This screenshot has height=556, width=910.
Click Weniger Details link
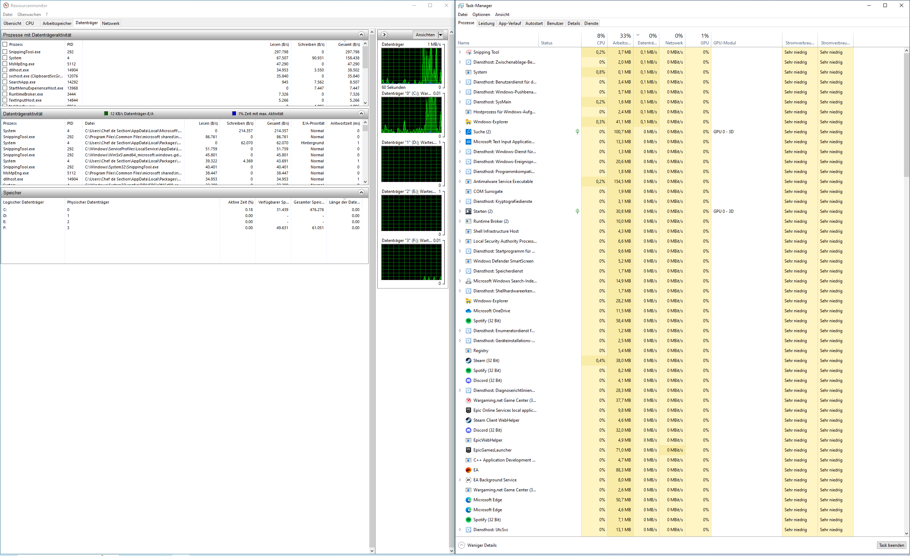tap(482, 545)
